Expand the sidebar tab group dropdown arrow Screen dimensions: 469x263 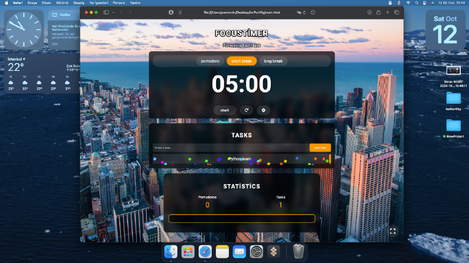(x=114, y=12)
